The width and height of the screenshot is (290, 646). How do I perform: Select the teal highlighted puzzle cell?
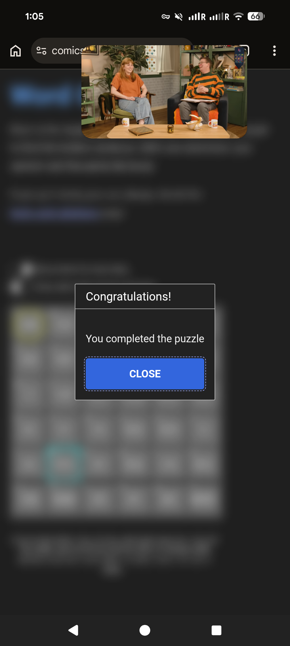(x=64, y=464)
